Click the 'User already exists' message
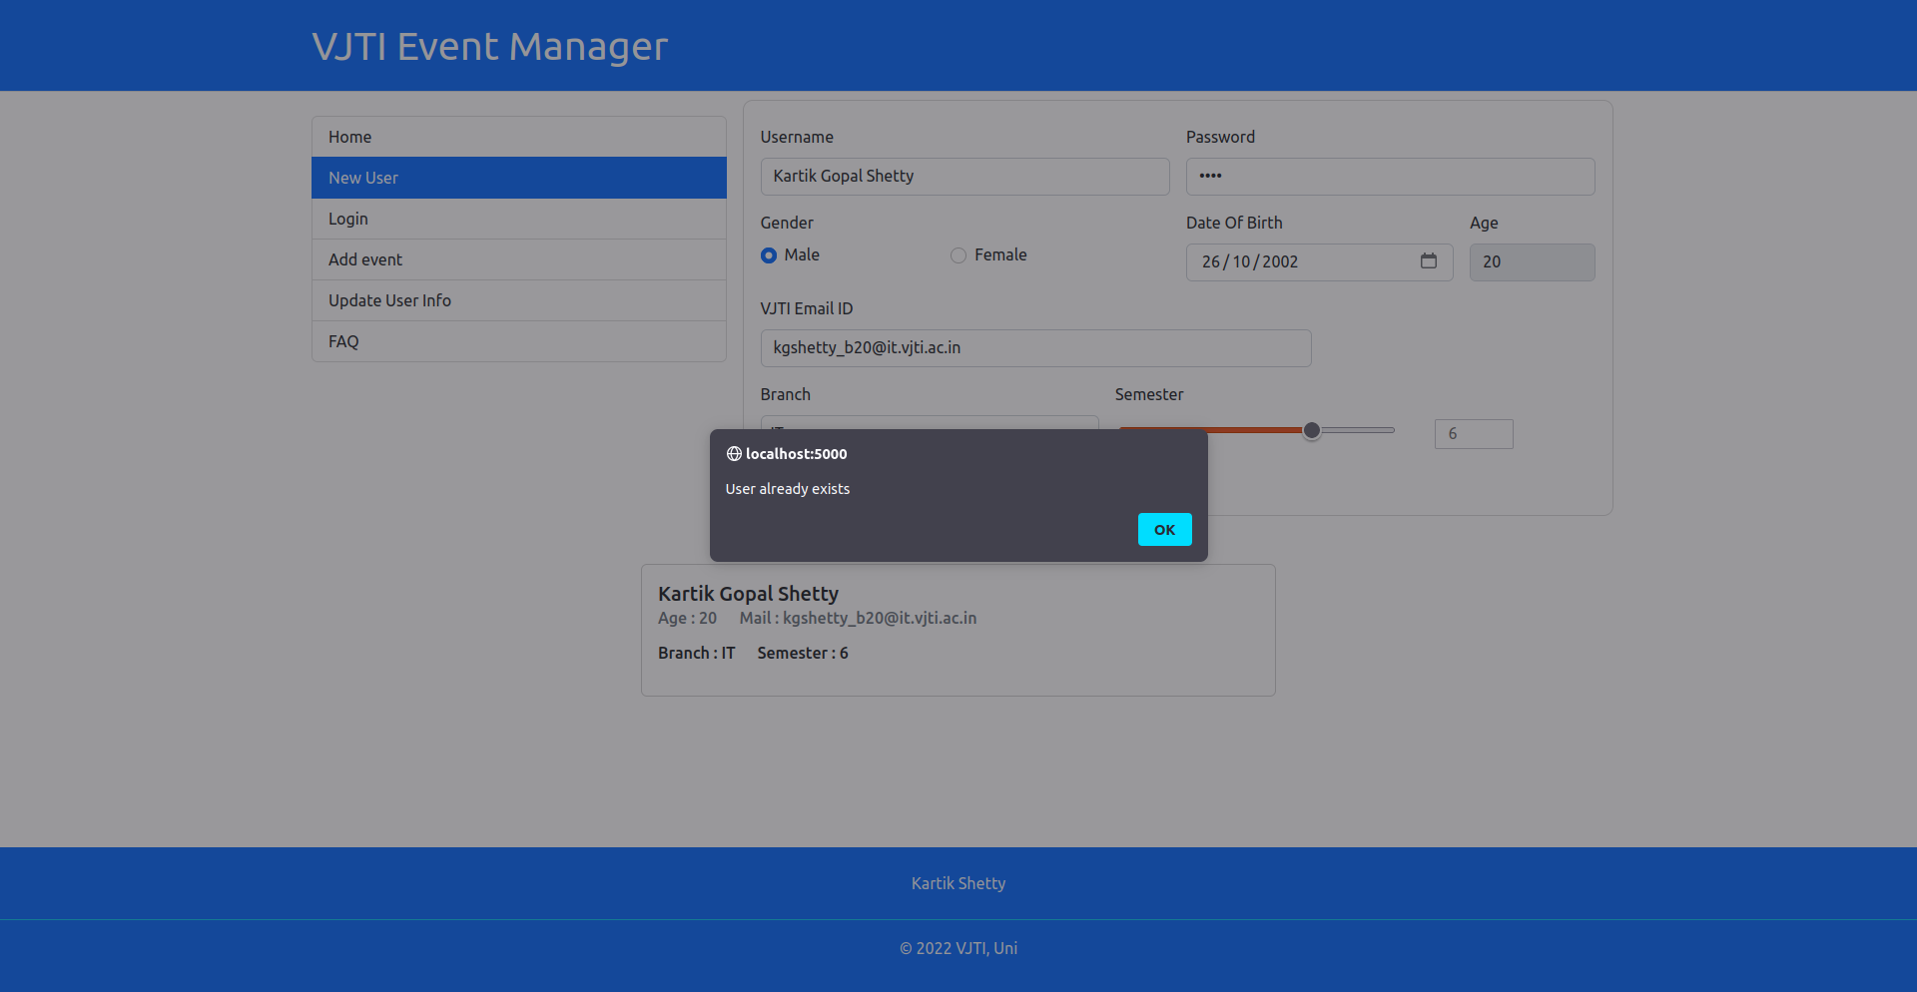The image size is (1917, 992). click(x=788, y=489)
